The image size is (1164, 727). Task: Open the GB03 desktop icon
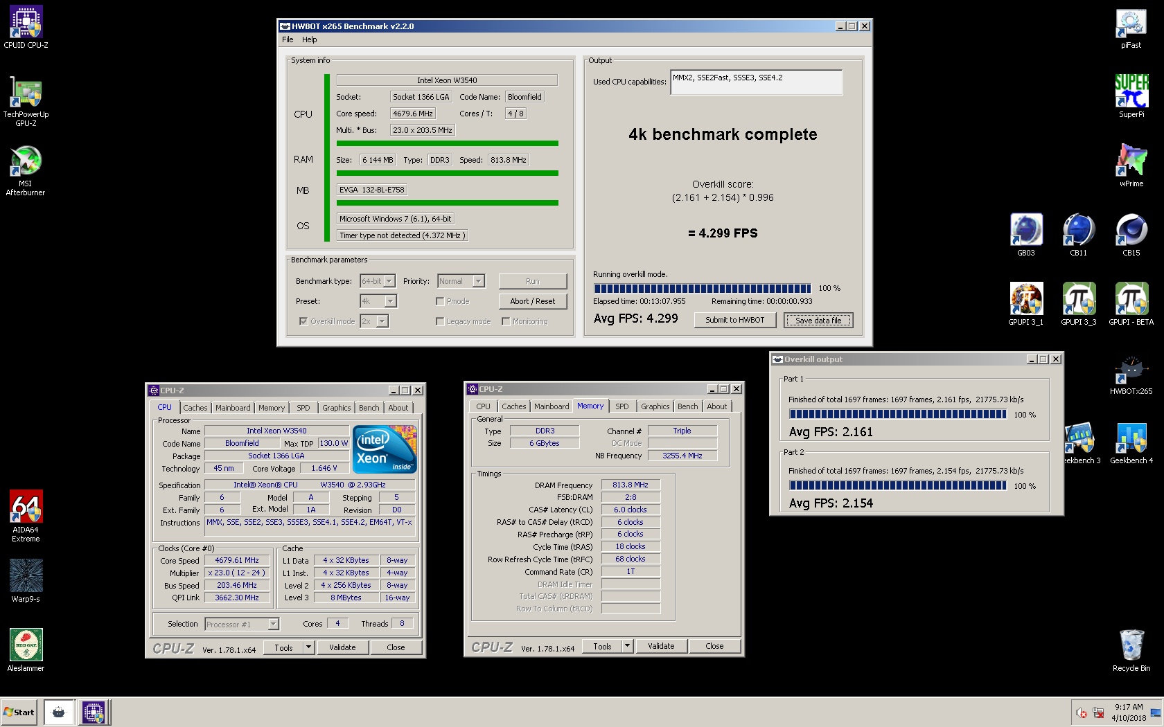click(x=1026, y=235)
